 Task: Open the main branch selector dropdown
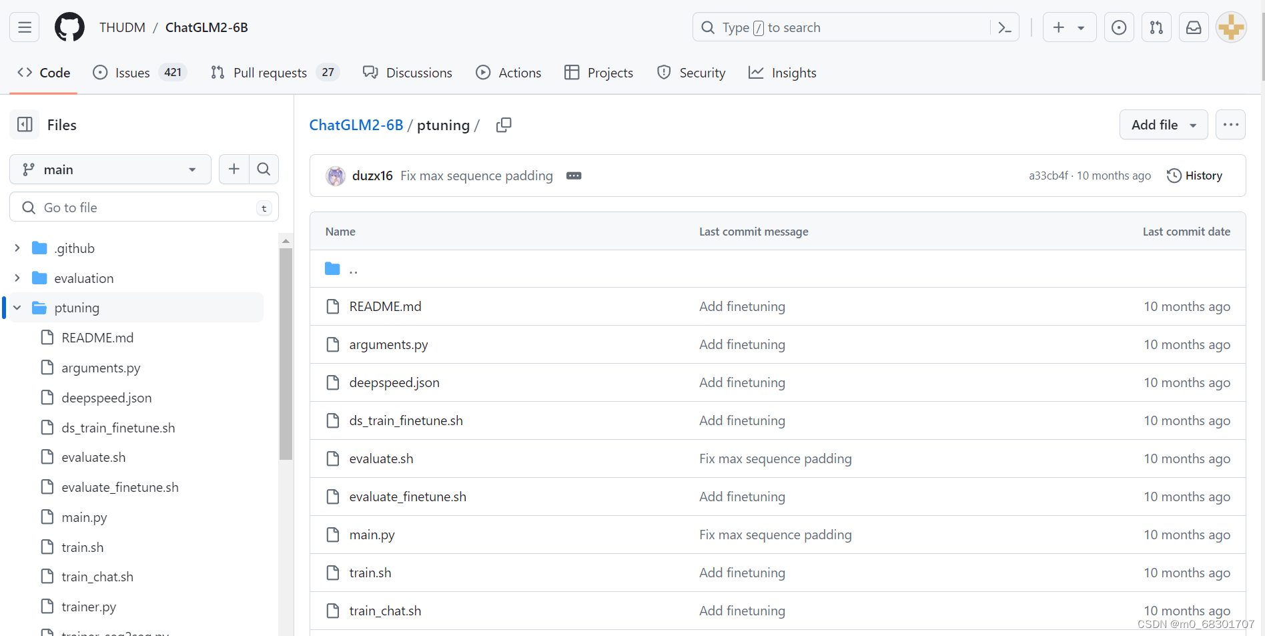(110, 170)
